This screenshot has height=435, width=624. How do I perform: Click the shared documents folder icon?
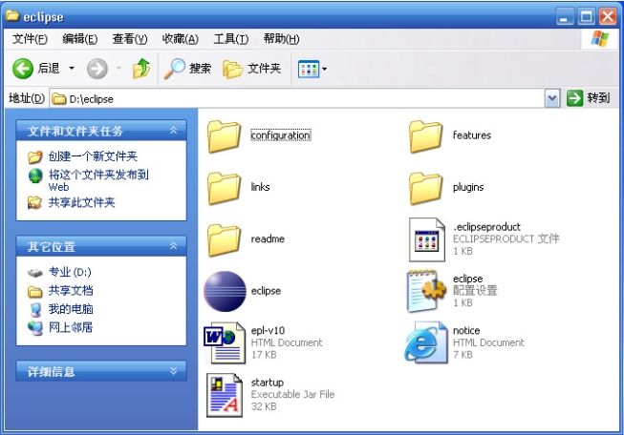[x=35, y=292]
